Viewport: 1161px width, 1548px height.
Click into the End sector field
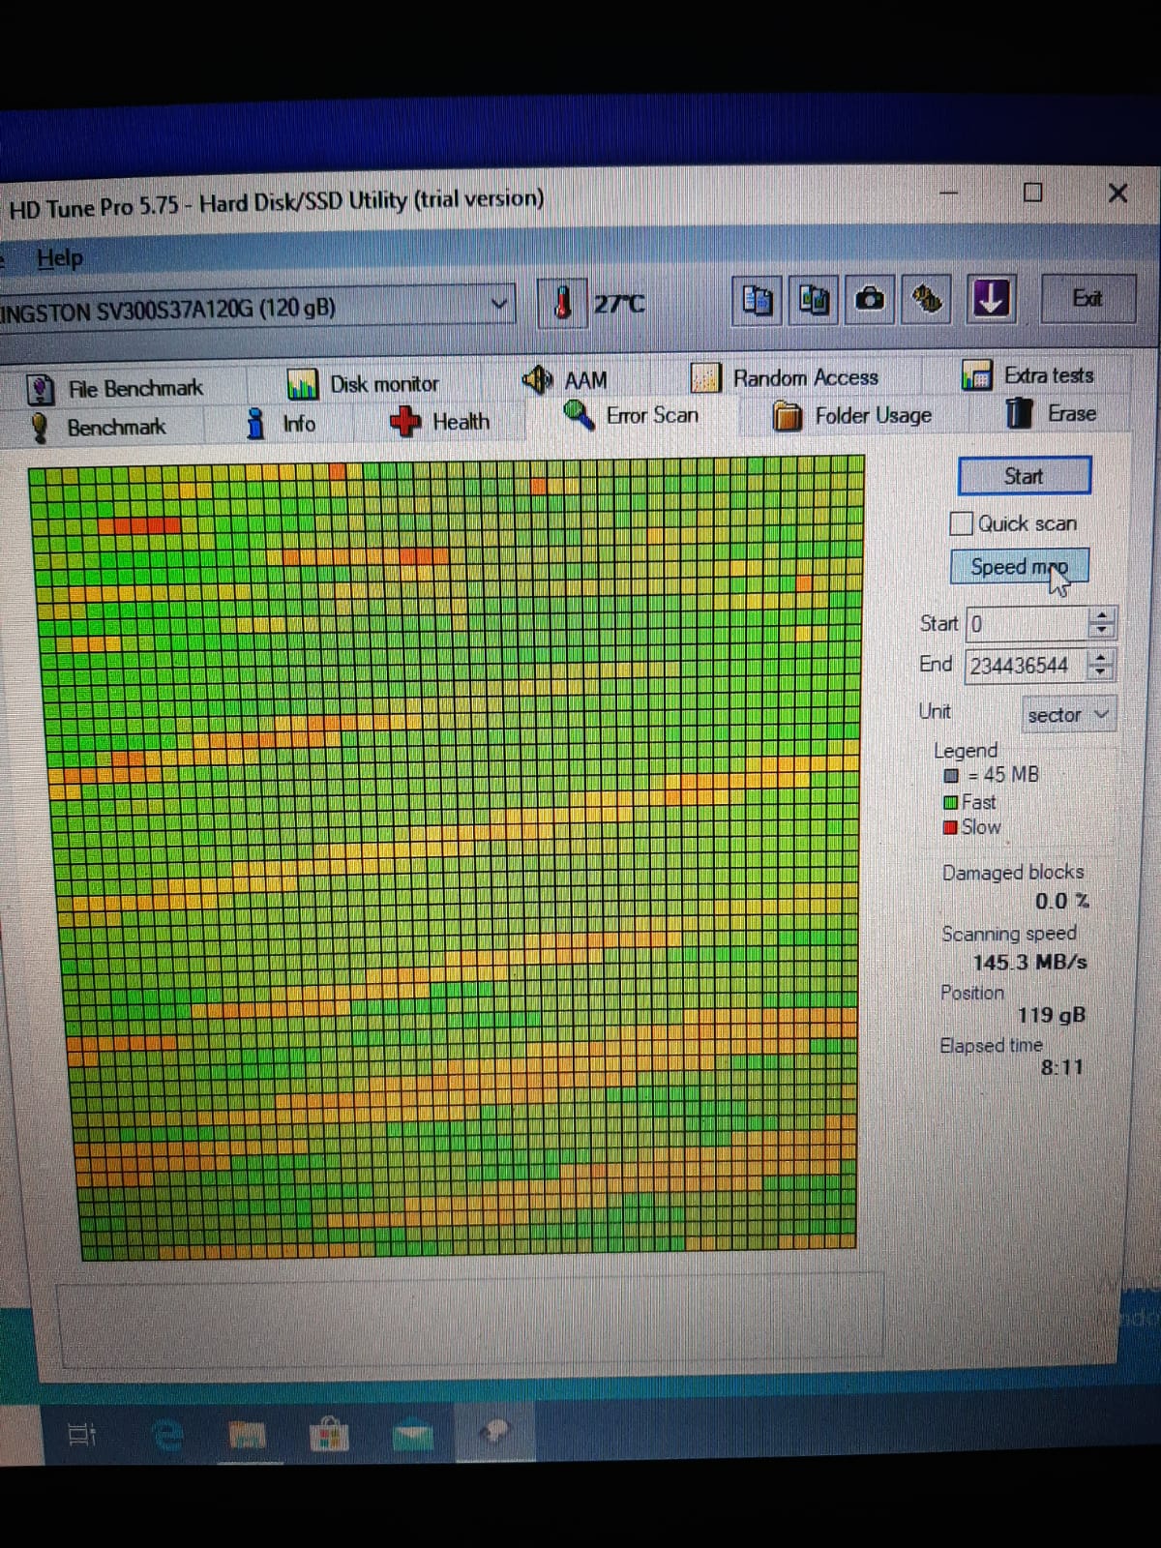1027,666
